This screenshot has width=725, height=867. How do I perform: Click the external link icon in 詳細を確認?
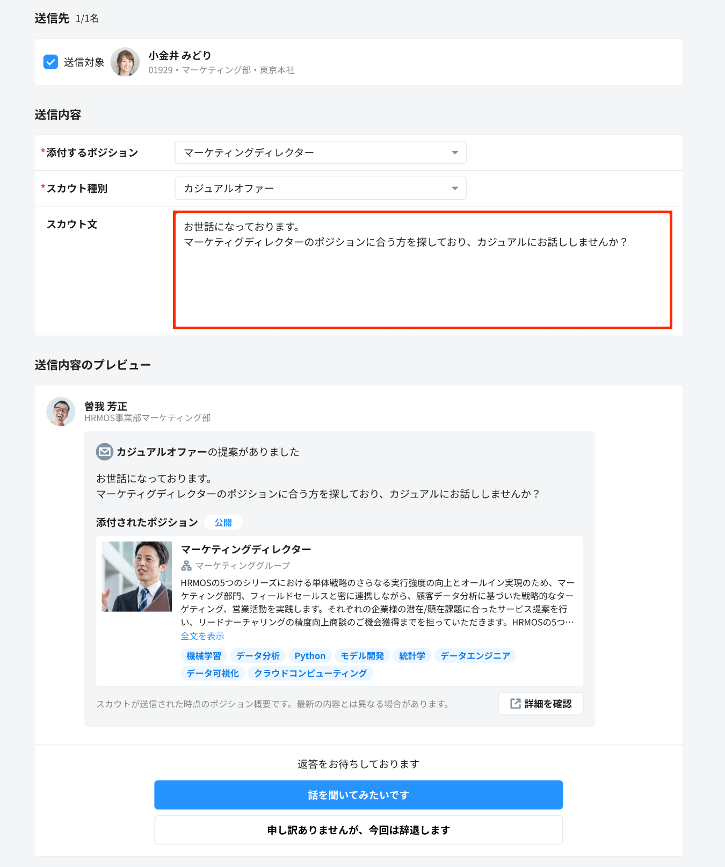(515, 704)
